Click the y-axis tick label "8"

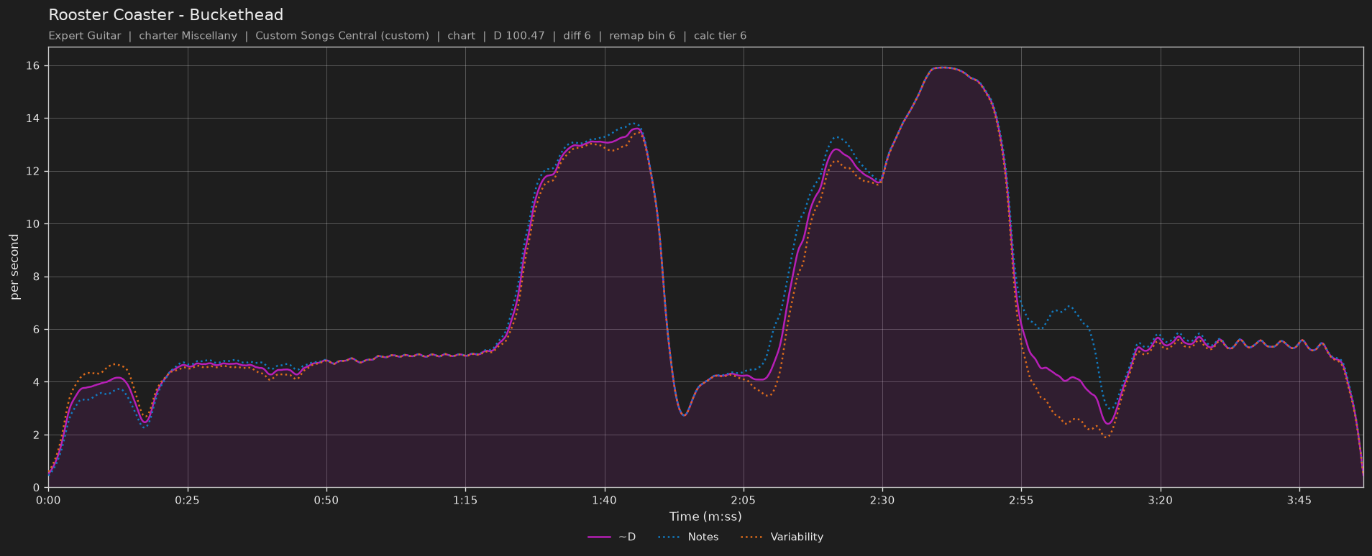point(37,277)
